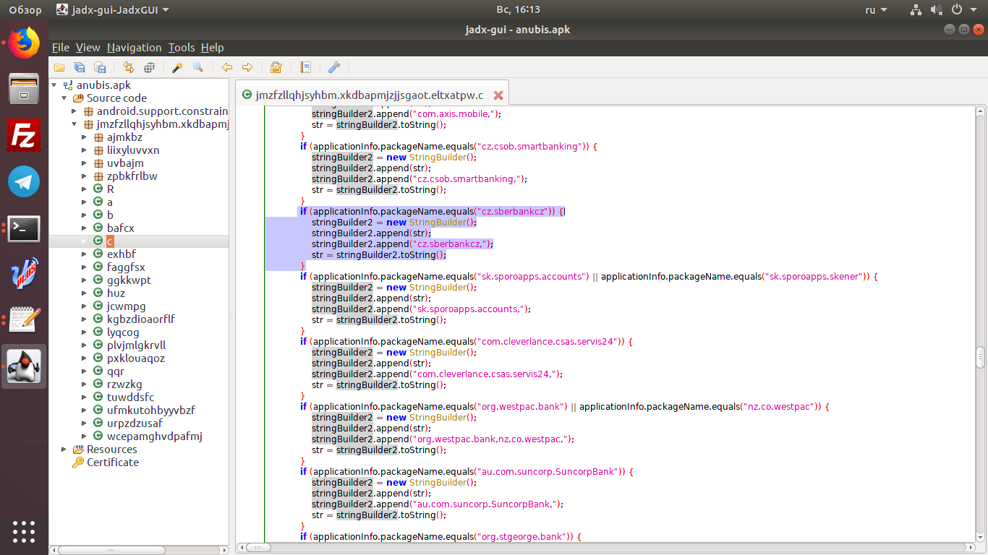
Task: Close the eltxatpw.c editor tab
Action: (x=498, y=95)
